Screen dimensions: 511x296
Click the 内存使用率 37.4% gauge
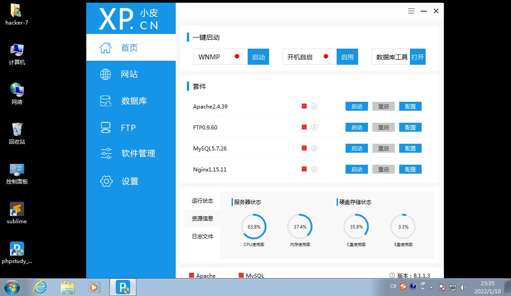click(x=300, y=227)
